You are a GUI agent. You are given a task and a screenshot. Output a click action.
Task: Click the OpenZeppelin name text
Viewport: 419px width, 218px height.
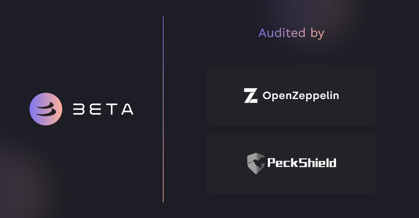tap(301, 95)
